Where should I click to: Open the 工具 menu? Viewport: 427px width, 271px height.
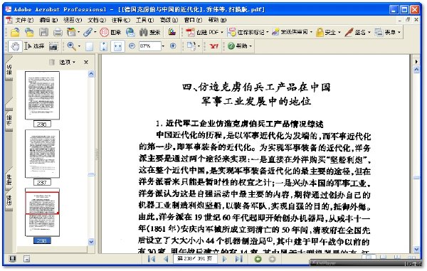tap(145, 20)
